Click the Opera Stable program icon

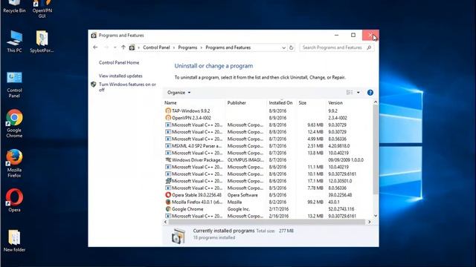tap(168, 195)
